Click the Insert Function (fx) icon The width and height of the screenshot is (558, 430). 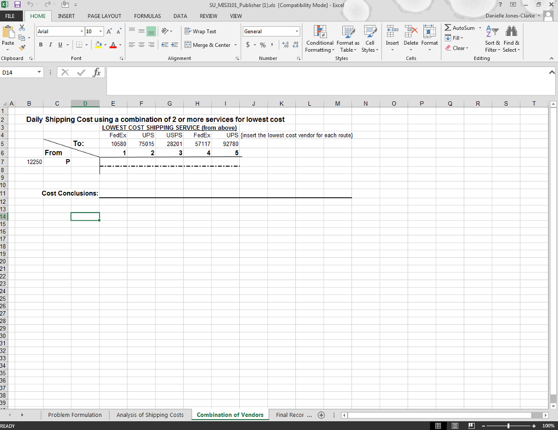tap(97, 71)
